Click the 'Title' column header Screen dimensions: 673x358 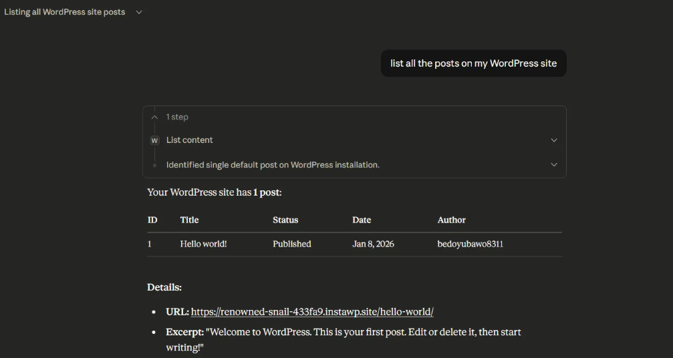[189, 220]
